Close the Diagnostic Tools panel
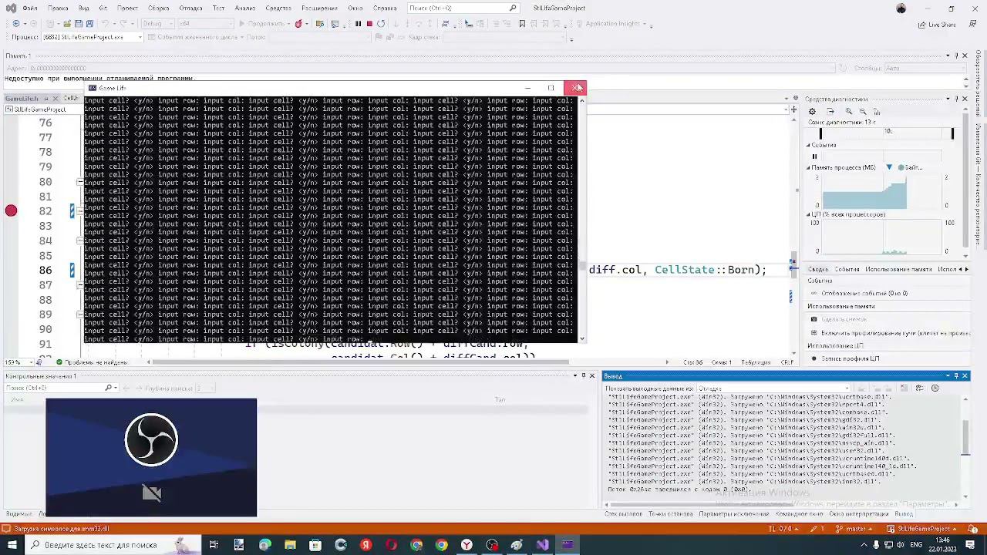 point(965,99)
